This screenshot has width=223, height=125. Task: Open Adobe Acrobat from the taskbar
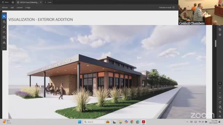(143, 122)
